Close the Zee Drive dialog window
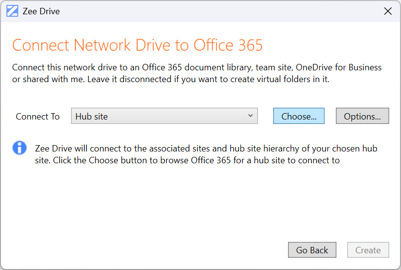 (388, 11)
